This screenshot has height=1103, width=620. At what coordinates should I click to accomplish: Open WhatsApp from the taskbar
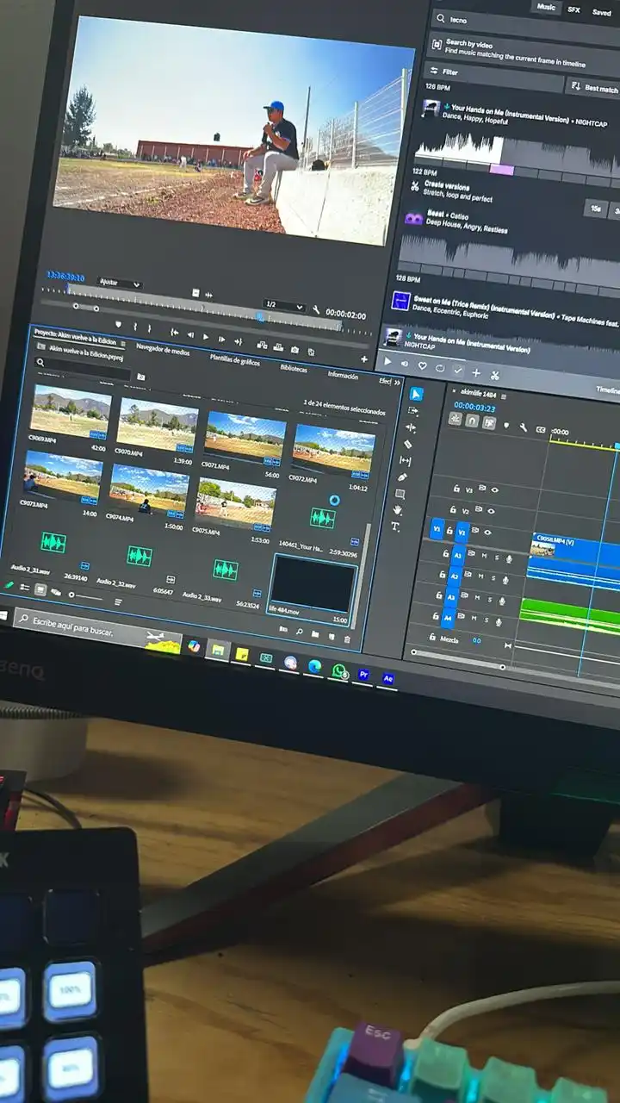pos(339,671)
